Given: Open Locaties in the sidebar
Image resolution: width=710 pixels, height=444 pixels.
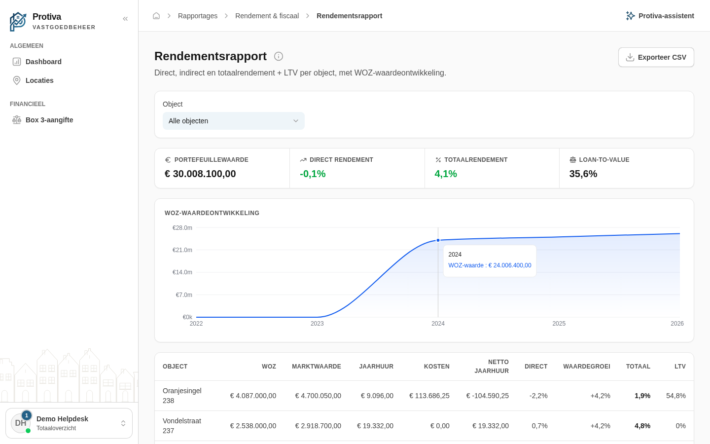Looking at the screenshot, I should pos(69,80).
